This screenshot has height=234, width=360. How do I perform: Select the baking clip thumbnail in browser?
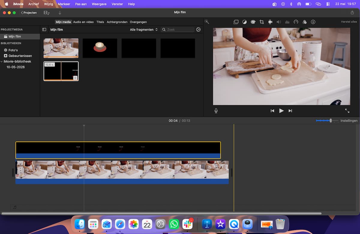[x=61, y=48]
